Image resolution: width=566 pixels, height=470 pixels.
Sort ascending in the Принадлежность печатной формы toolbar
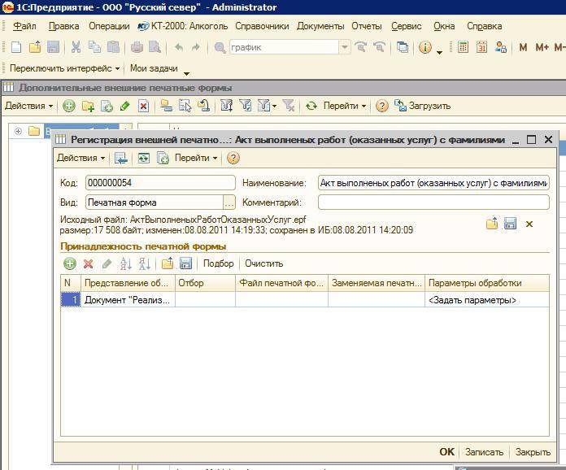pyautogui.click(x=125, y=263)
